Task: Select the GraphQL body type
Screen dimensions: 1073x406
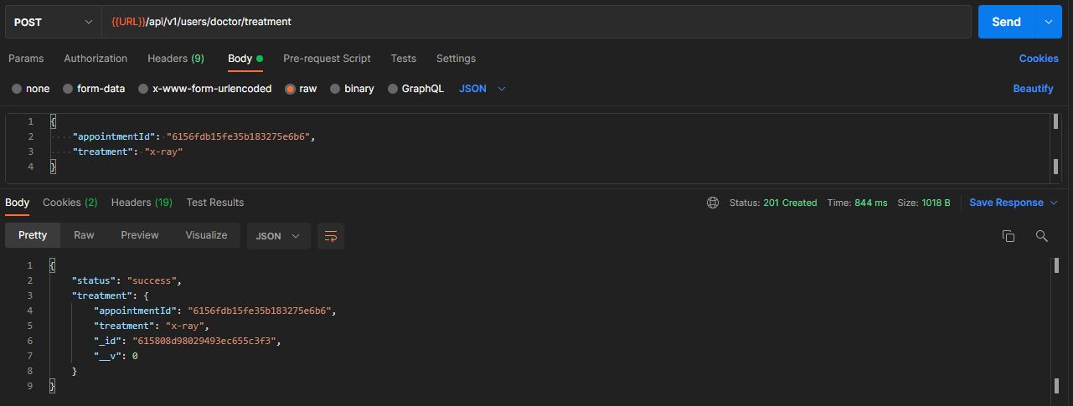Action: 415,89
